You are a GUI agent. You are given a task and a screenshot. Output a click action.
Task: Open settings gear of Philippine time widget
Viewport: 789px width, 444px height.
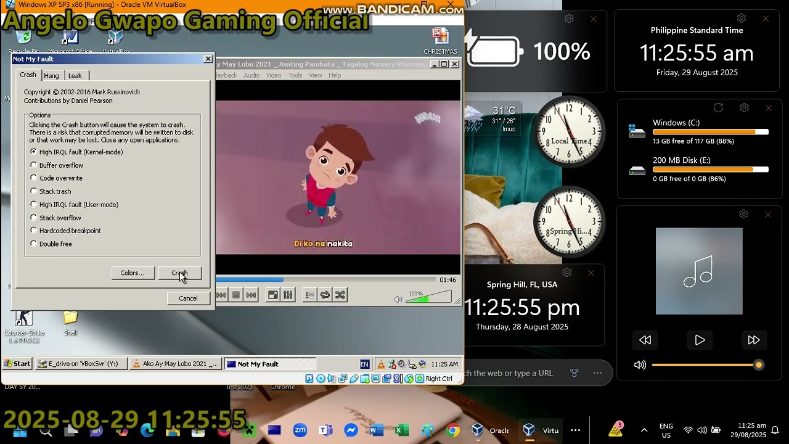point(742,18)
